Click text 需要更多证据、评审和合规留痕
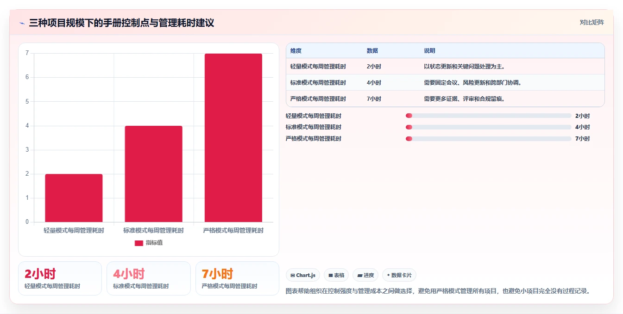 click(464, 99)
